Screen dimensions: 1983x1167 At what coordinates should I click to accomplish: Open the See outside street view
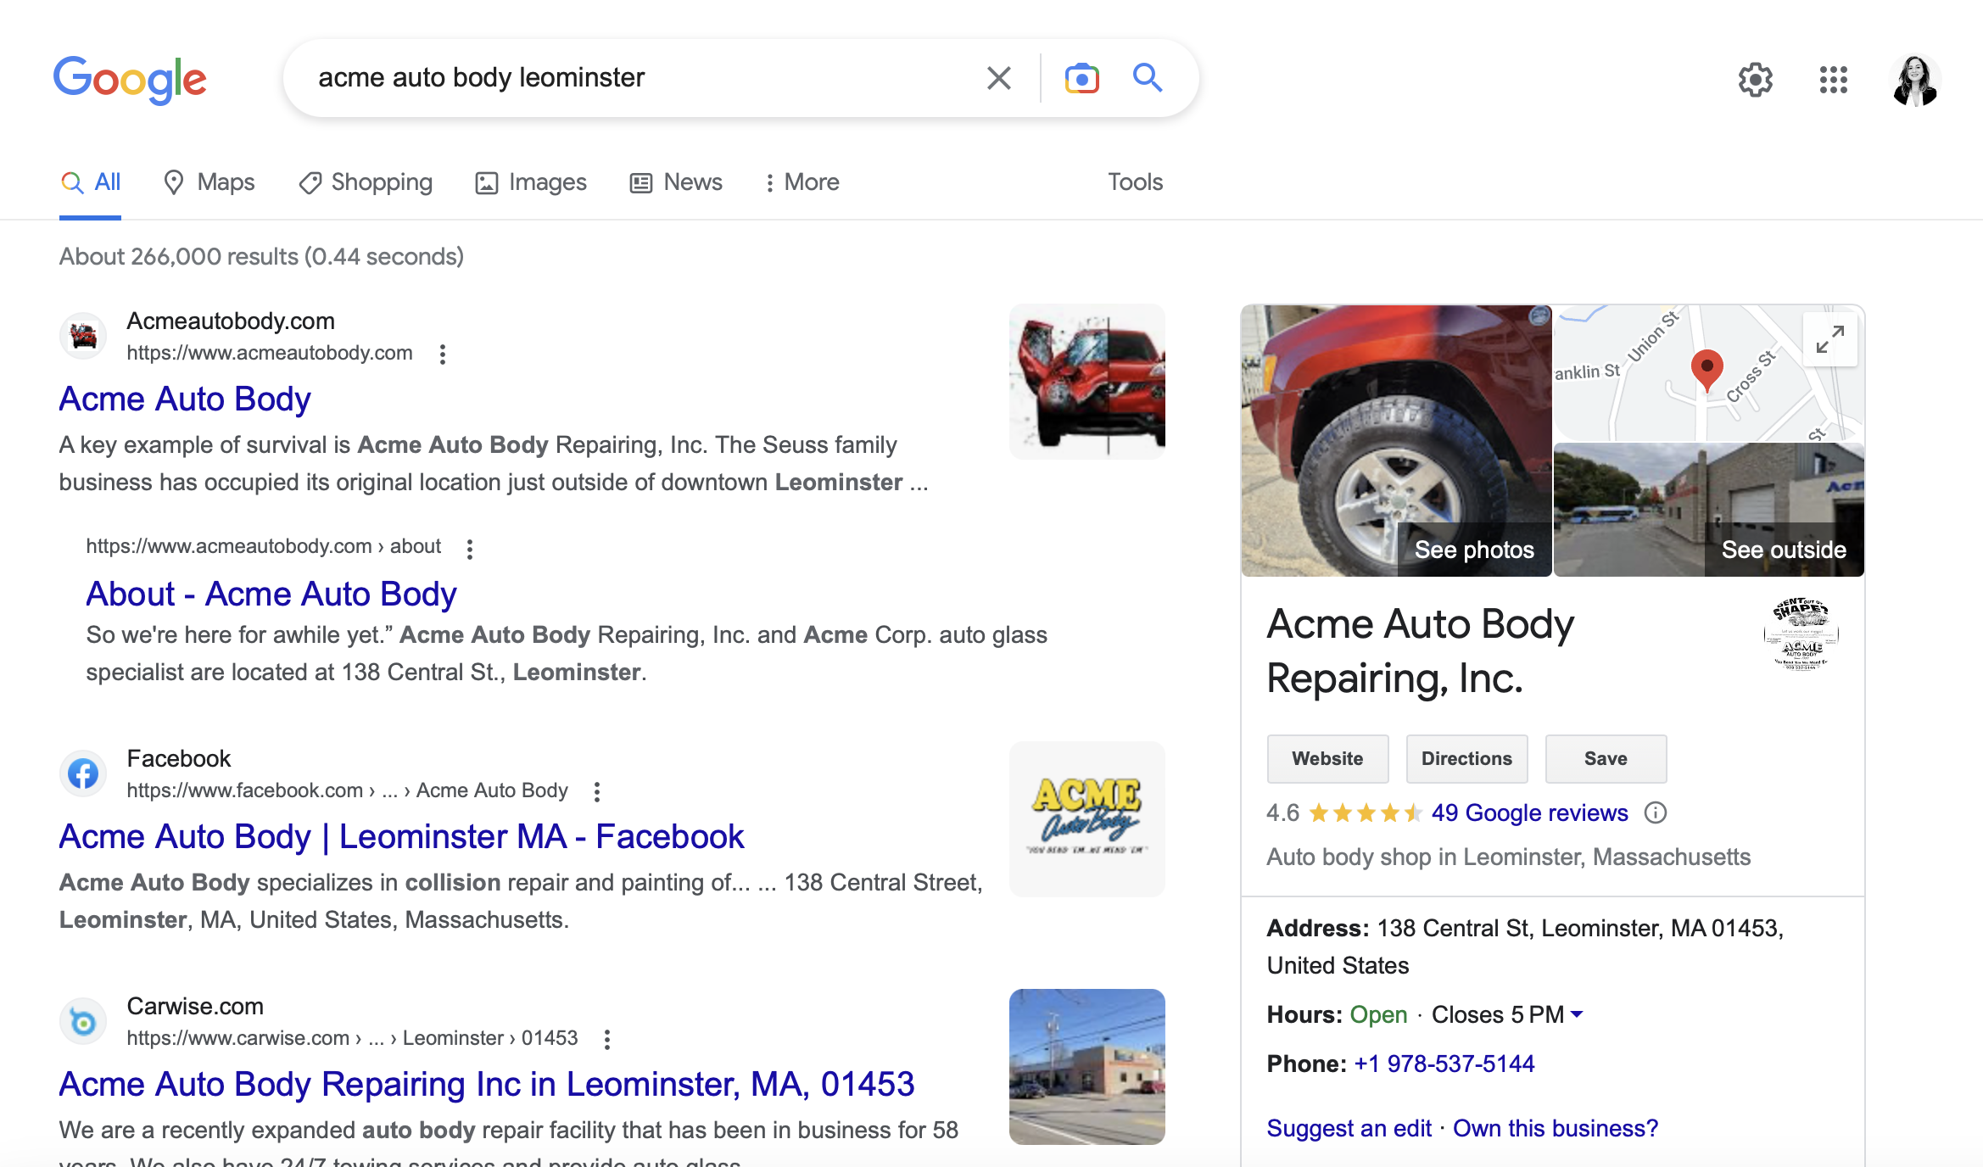pos(1784,550)
